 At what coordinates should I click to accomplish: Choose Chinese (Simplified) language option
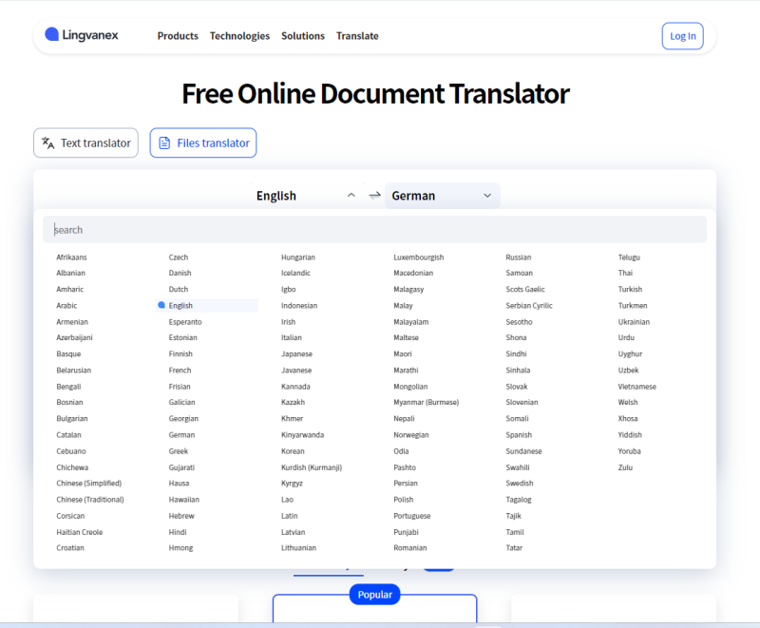tap(89, 484)
